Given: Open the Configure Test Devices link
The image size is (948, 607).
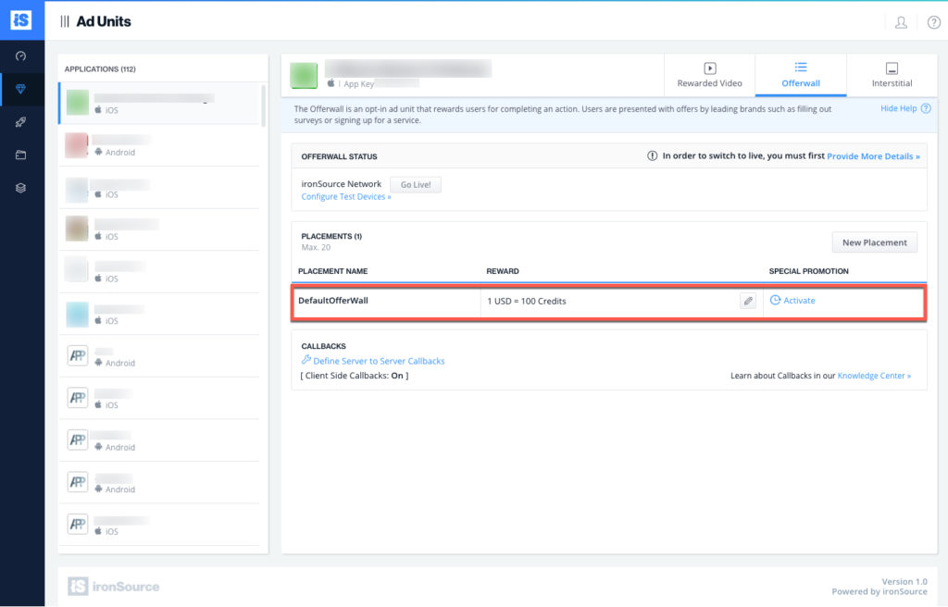Looking at the screenshot, I should (x=346, y=197).
